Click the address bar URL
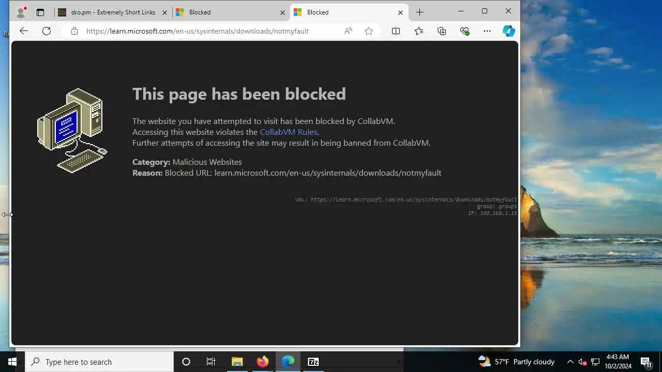 198,31
